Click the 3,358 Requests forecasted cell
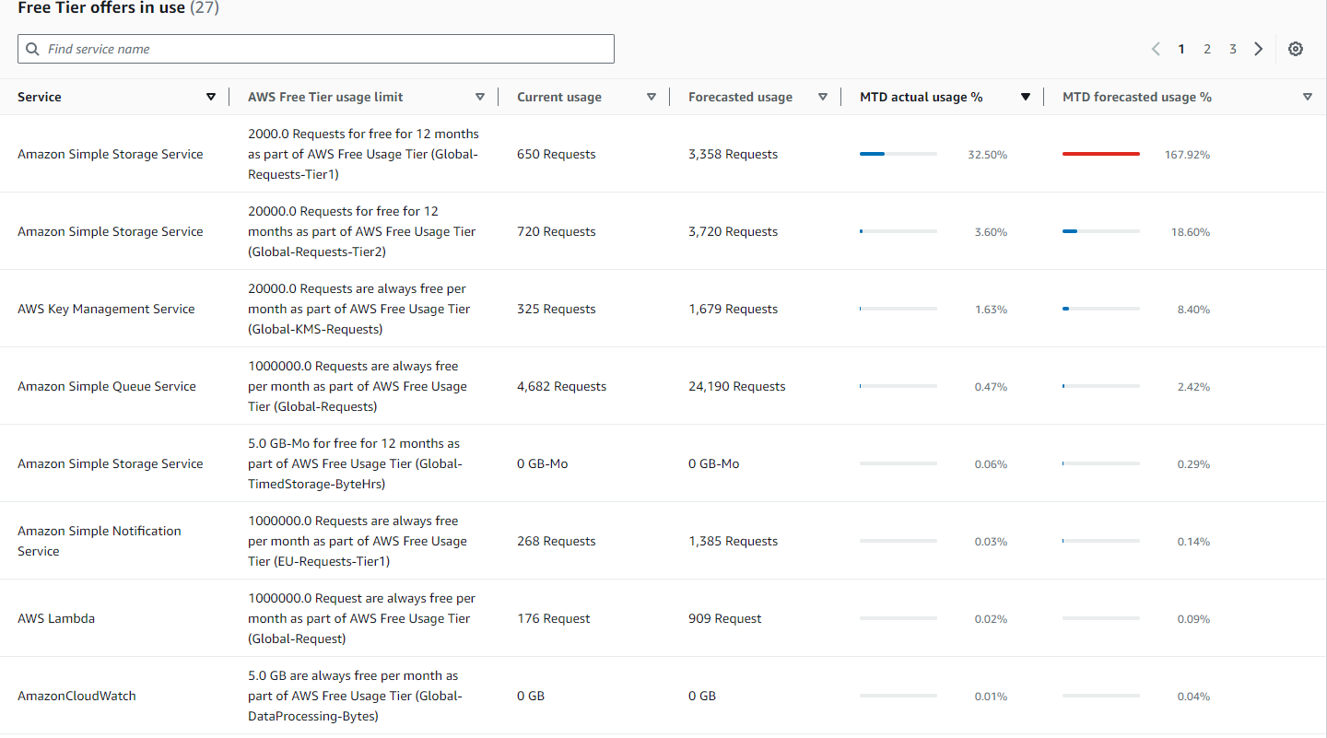The image size is (1327, 738). (734, 154)
